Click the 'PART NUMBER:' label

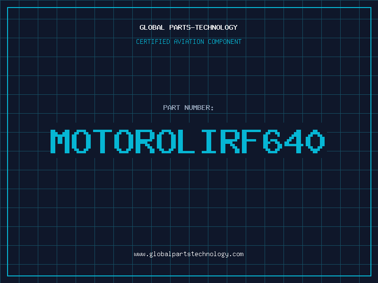pyautogui.click(x=189, y=108)
